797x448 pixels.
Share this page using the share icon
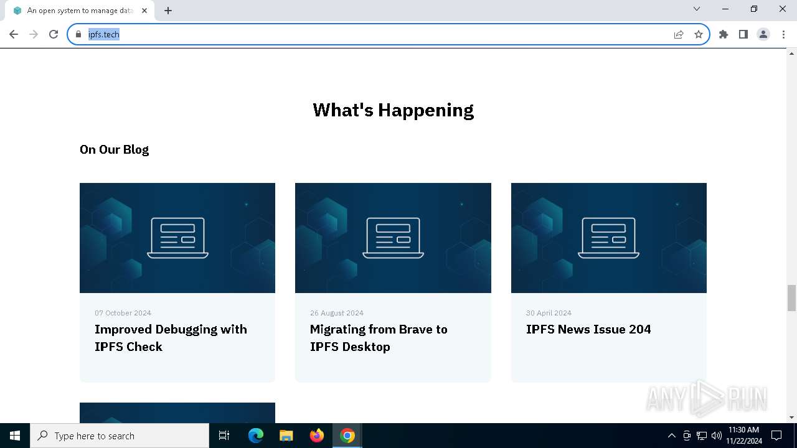(679, 34)
